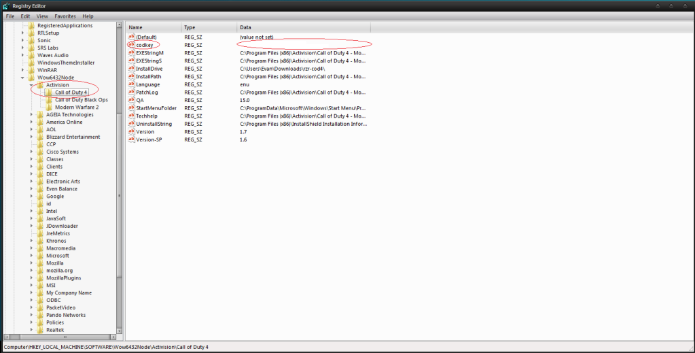Collapse the Activision key
The height and width of the screenshot is (353, 695).
(x=31, y=85)
